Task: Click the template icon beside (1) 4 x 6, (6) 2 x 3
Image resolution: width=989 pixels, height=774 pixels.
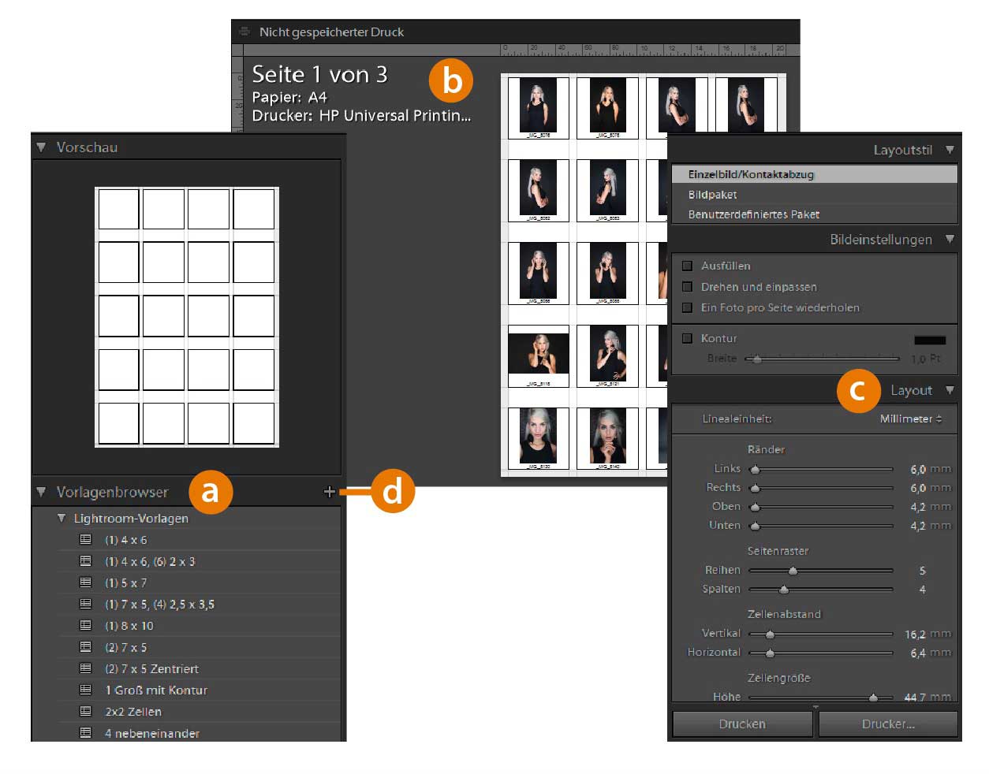Action: (85, 561)
